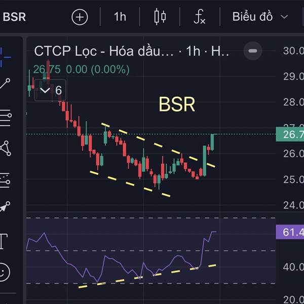Image resolution: width=304 pixels, height=304 pixels.
Task: Click the 25.0 price axis label
Action: coord(293,179)
